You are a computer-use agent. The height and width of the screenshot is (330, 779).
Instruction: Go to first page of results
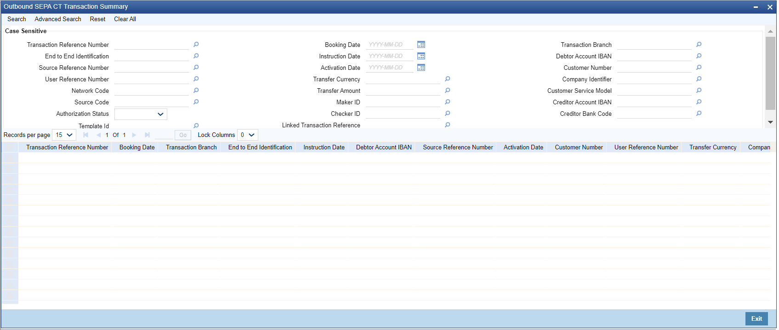coord(85,135)
